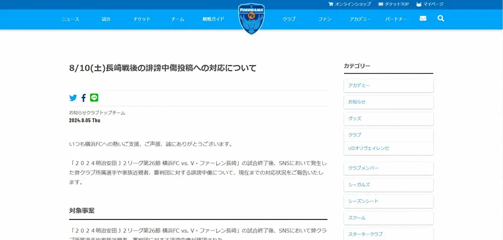Open the 試合 menu
This screenshot has width=503, height=240.
[106, 19]
